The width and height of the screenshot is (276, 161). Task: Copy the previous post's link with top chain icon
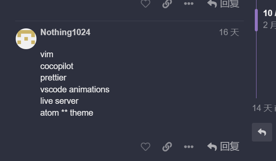pyautogui.click(x=167, y=3)
